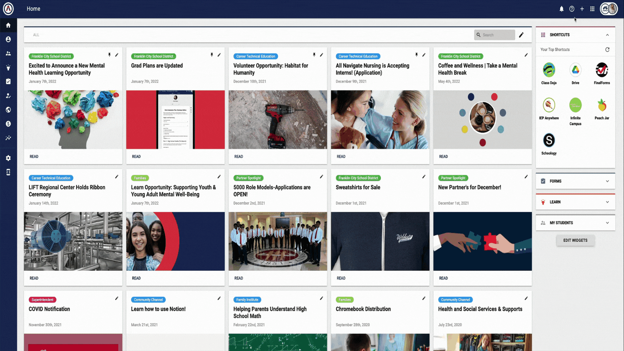The image size is (624, 351).
Task: Open the globe icon in left sidebar
Action: 8,110
